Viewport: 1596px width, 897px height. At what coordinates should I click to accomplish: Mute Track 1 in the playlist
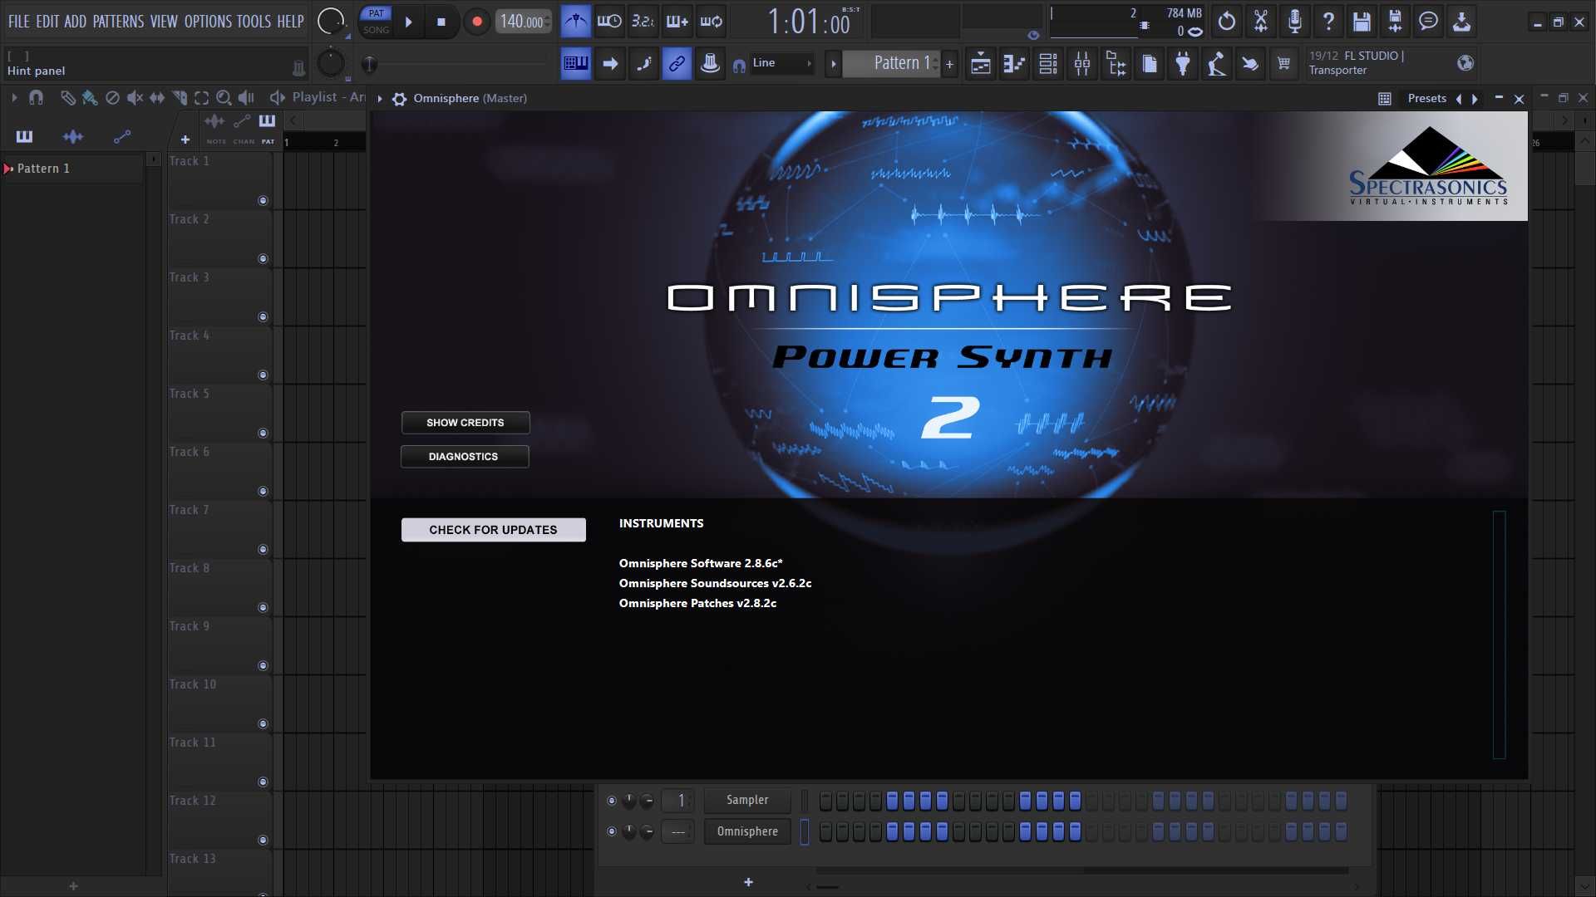tap(263, 200)
